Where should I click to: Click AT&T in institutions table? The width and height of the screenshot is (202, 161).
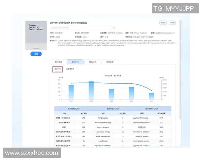[64, 127]
